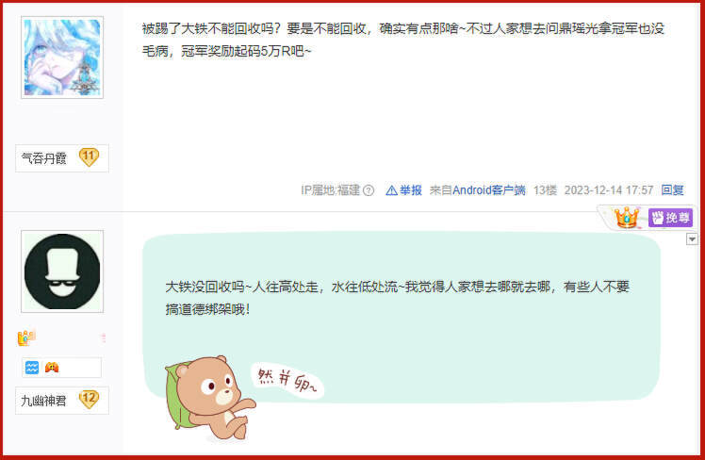Open the post options dropdown arrow
Image resolution: width=705 pixels, height=460 pixels.
click(x=692, y=239)
